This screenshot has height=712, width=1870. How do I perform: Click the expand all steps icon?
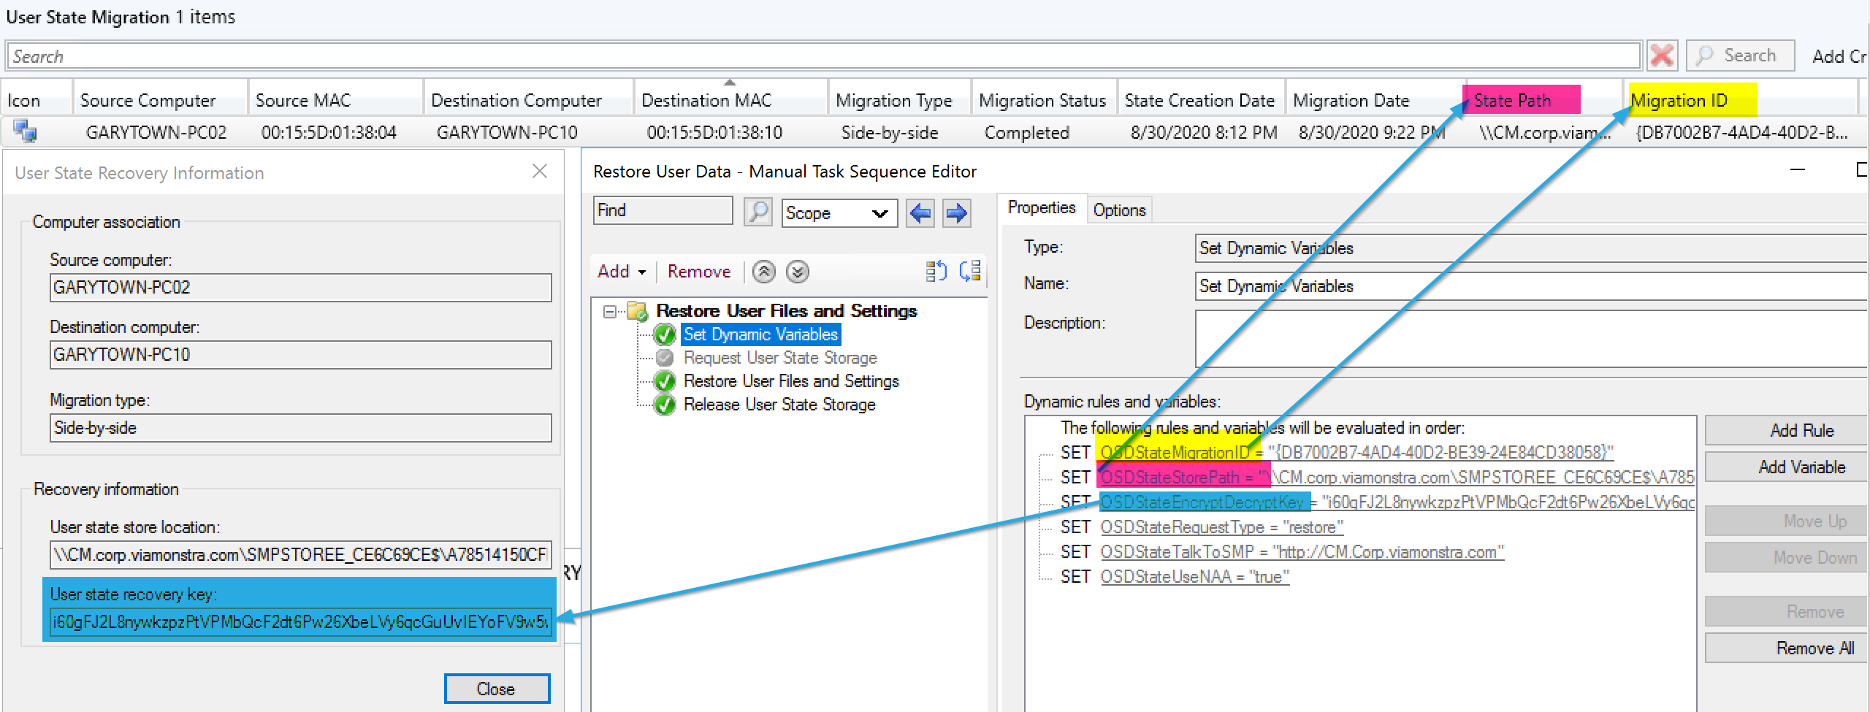coord(936,272)
